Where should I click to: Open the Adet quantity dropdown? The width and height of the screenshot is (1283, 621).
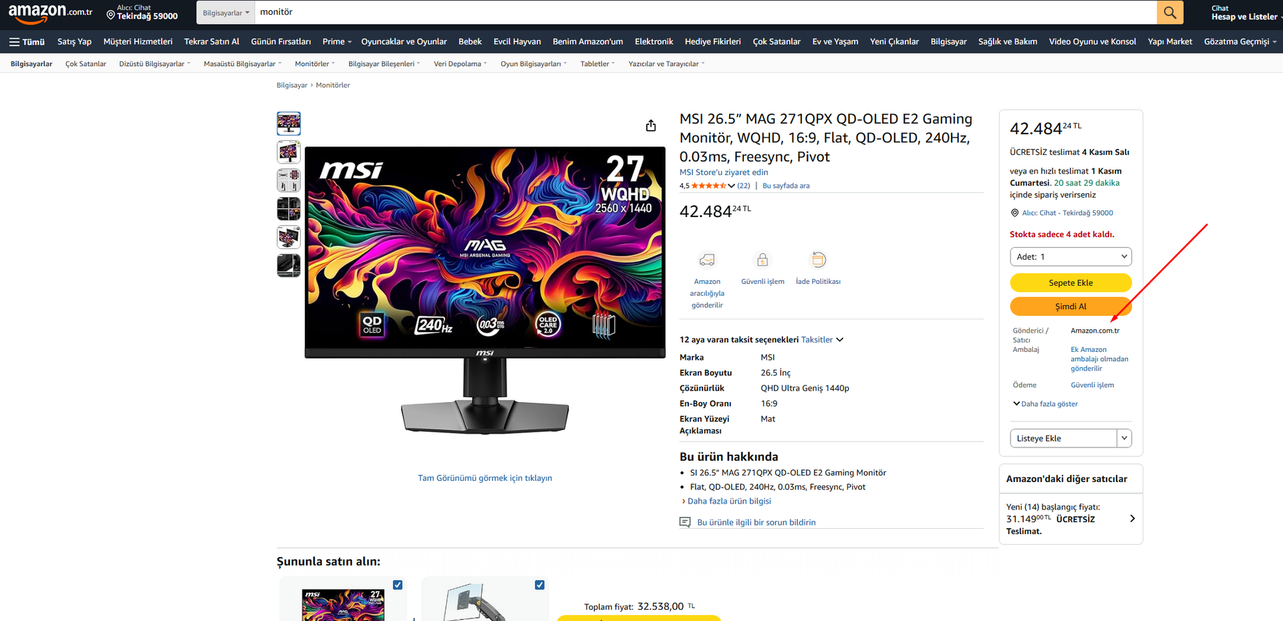coord(1071,256)
